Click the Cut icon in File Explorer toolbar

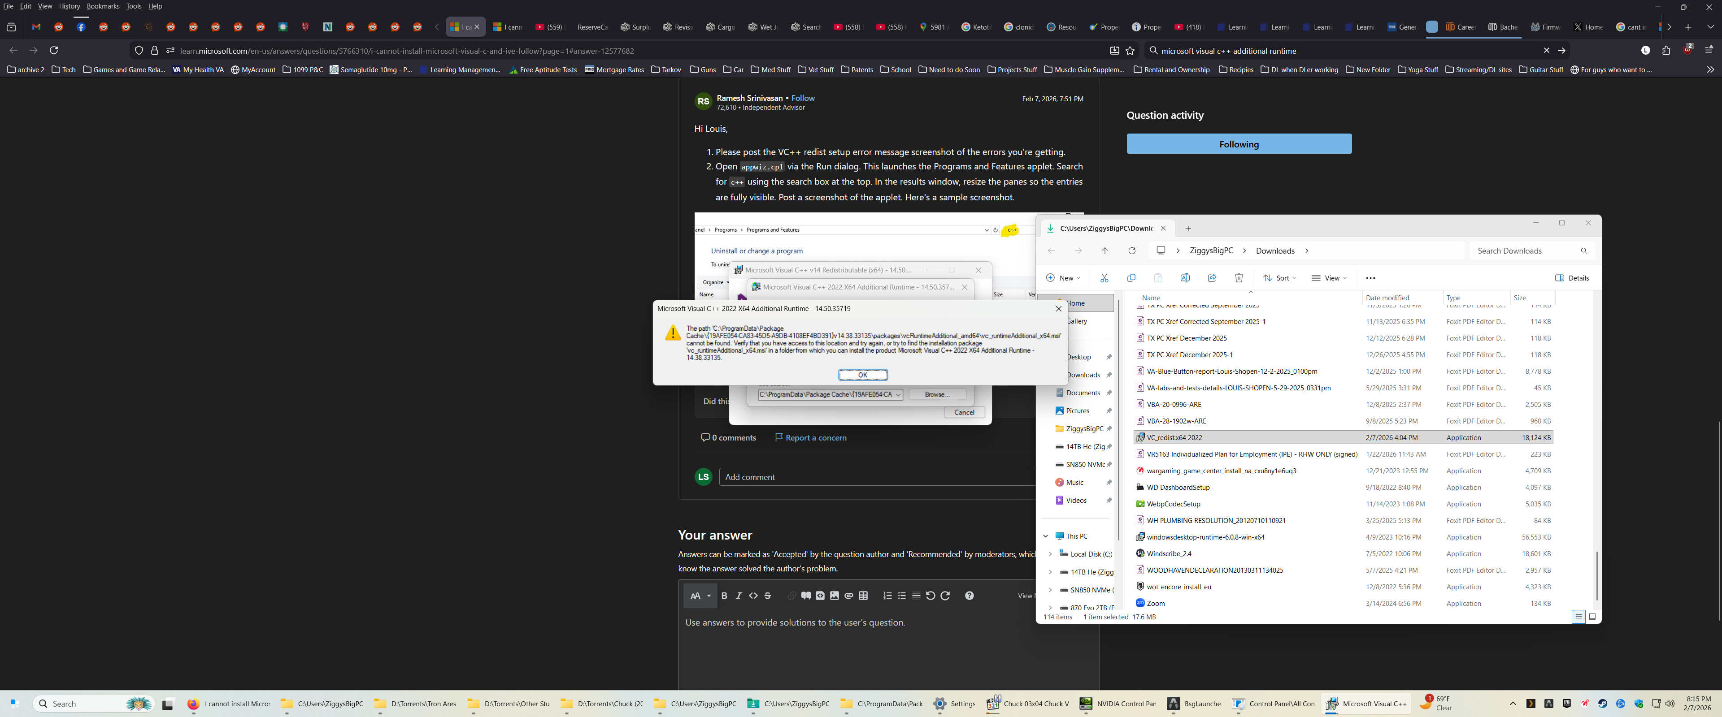tap(1105, 277)
